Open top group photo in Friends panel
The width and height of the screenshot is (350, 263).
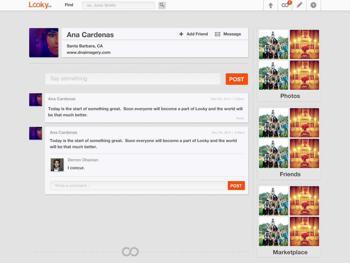coord(274,123)
